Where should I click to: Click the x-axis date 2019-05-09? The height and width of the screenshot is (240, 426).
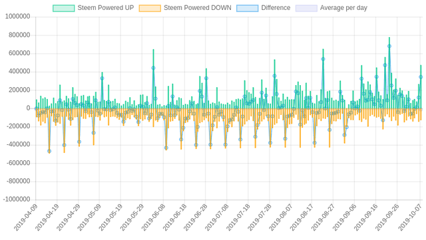pos(89,217)
